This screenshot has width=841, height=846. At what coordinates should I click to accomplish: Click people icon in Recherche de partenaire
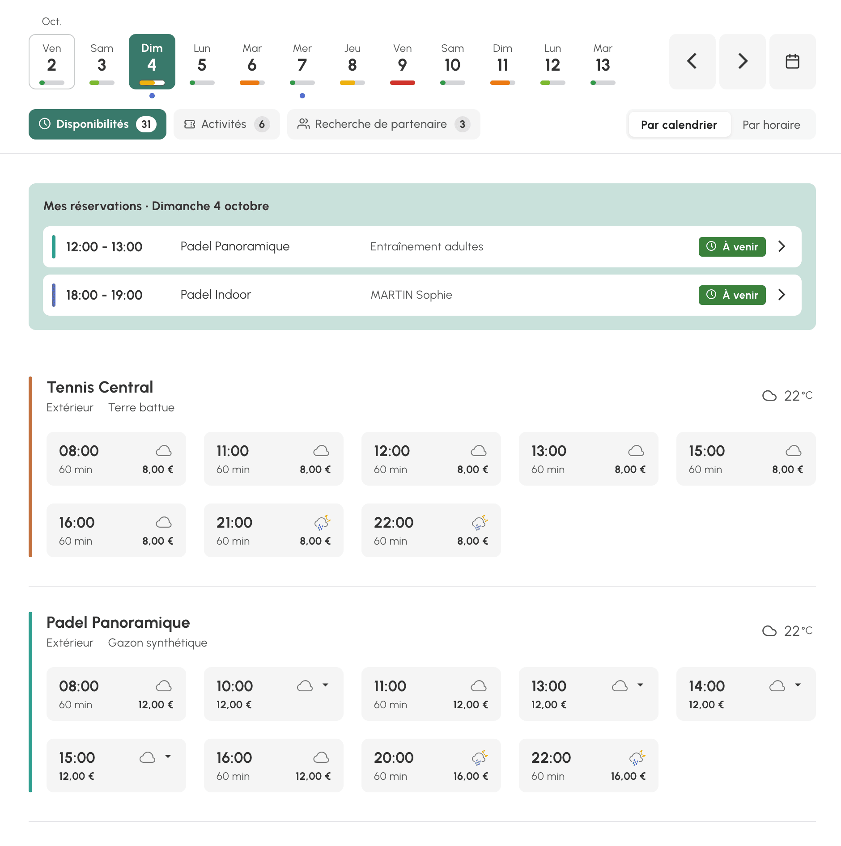pyautogui.click(x=303, y=124)
